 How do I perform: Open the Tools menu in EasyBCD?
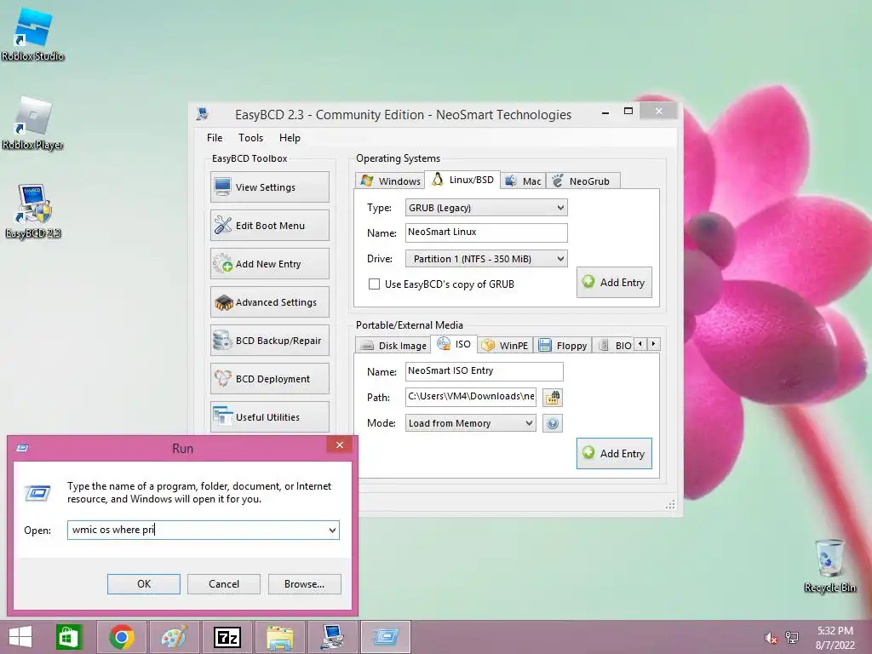(x=250, y=137)
